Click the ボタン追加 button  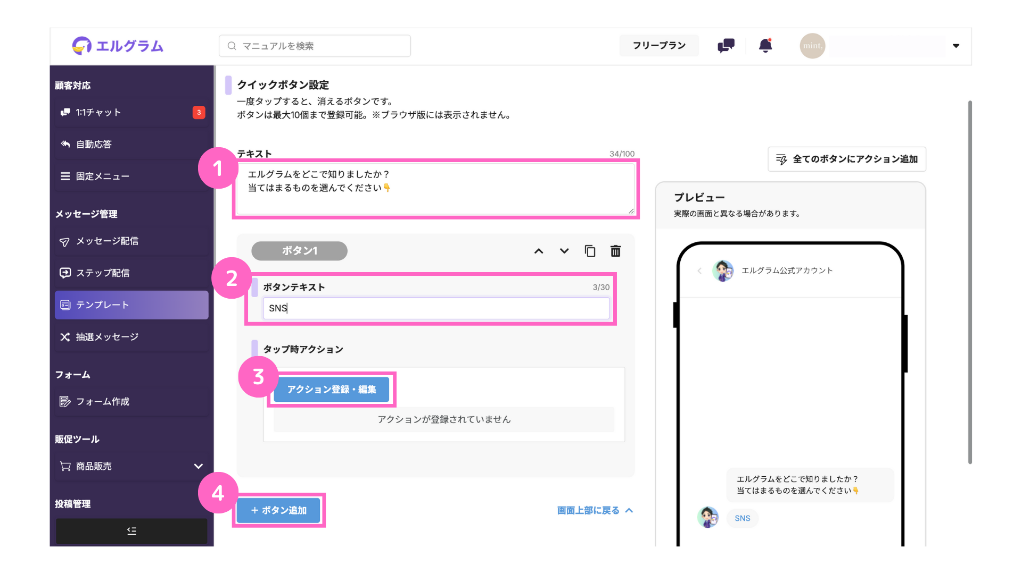pyautogui.click(x=278, y=510)
